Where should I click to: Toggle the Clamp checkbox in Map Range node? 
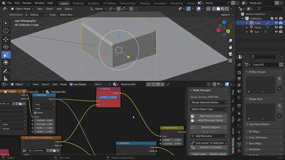pyautogui.click(x=35, y=112)
